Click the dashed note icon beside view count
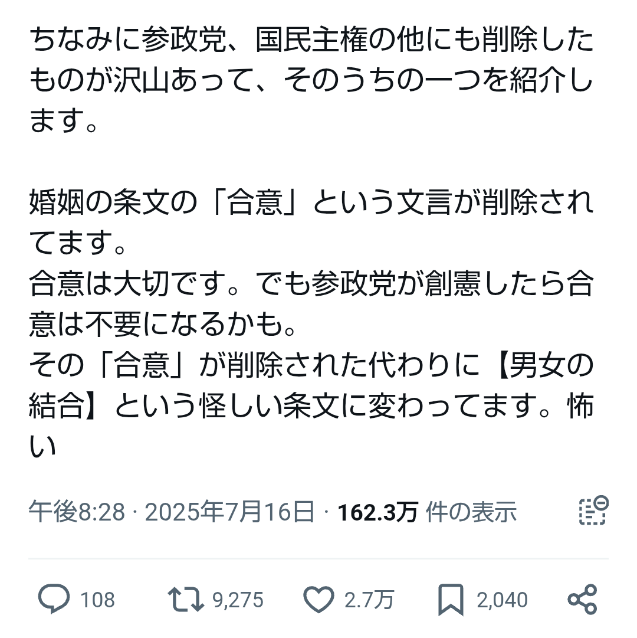 coord(593,511)
